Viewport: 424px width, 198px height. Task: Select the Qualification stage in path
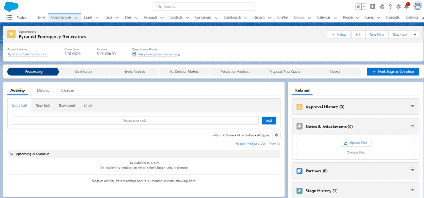[x=84, y=71]
